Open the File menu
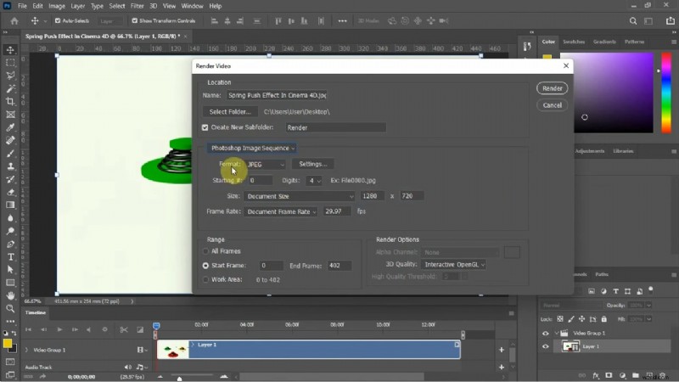 (22, 6)
